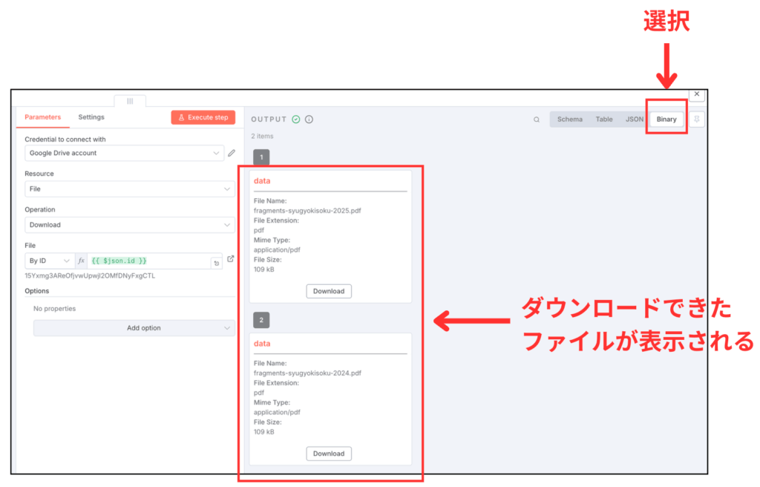Screen dimensions: 760x487
Task: Select the Parameters tab
Action: tap(43, 117)
